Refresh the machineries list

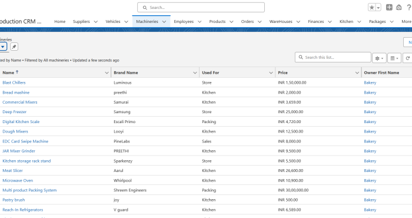pyautogui.click(x=407, y=58)
